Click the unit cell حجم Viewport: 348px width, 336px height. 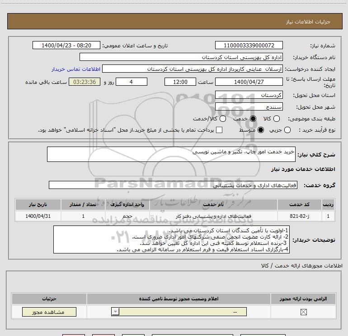127,216
